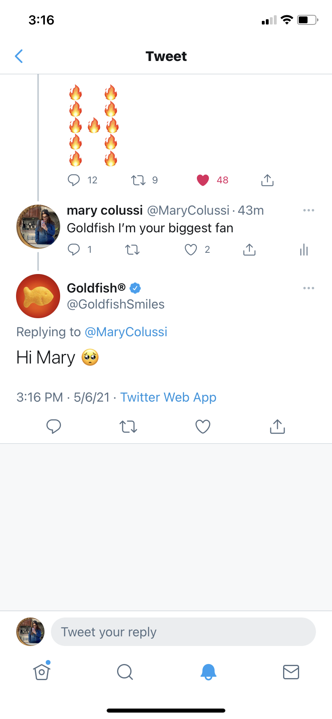Toggle retweet on 'Hi Mary' tweet
332x719 pixels.
[x=128, y=427]
